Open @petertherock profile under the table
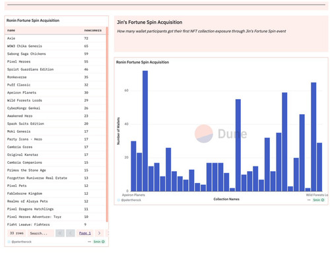This screenshot has height=253, width=330. pos(22,242)
